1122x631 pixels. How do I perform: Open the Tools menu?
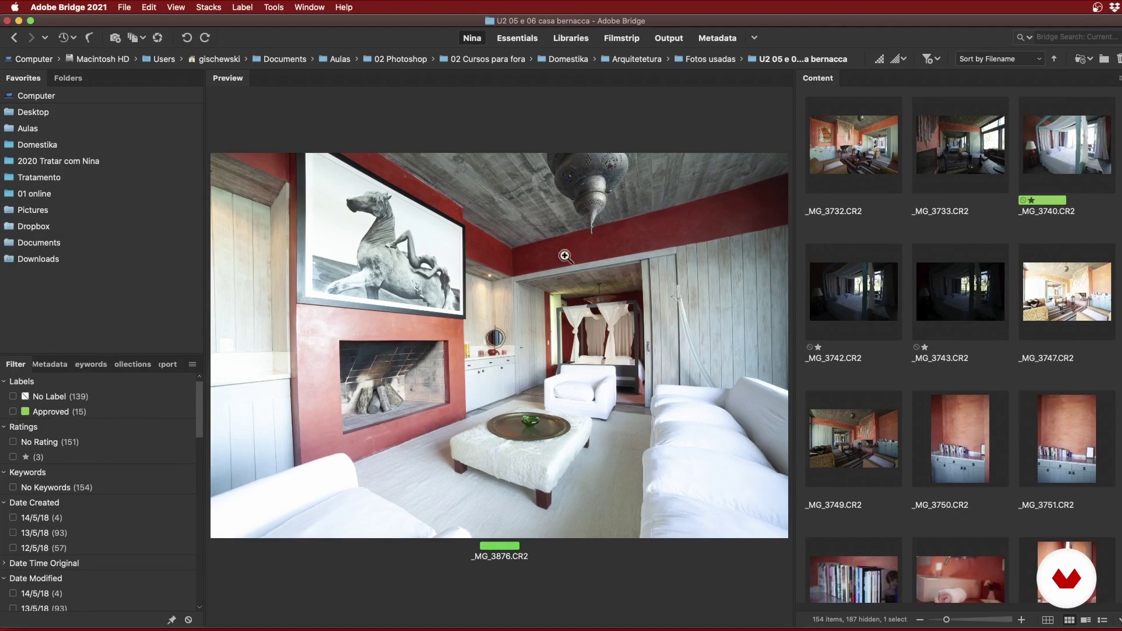273,7
